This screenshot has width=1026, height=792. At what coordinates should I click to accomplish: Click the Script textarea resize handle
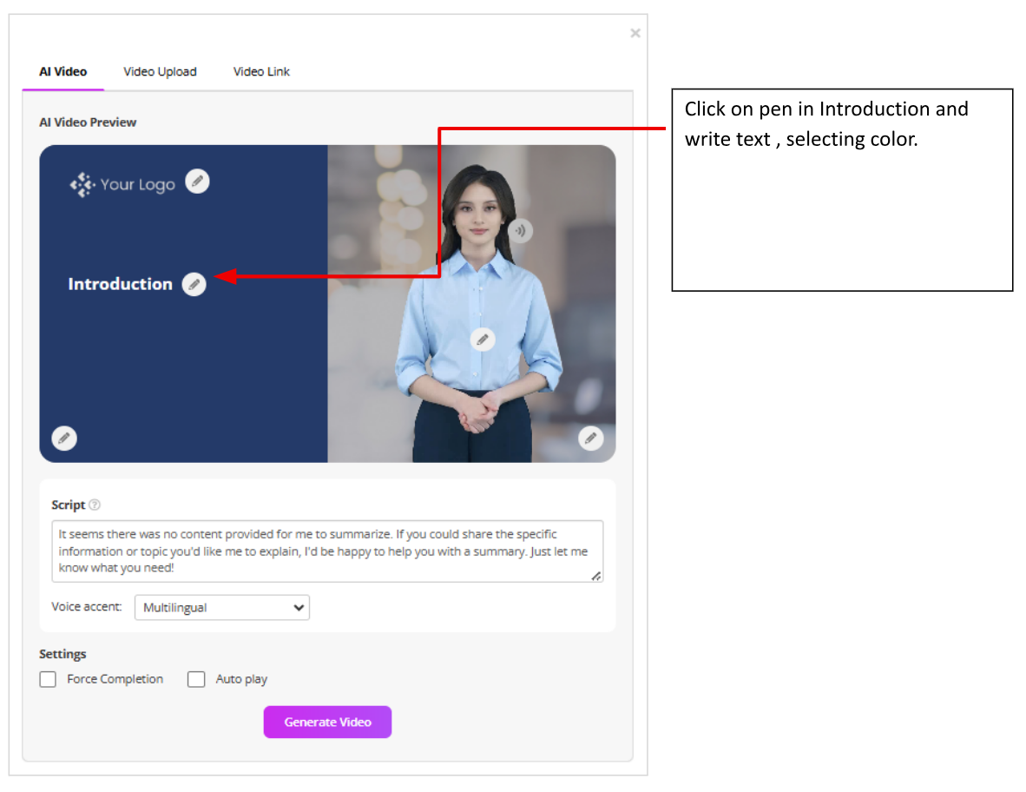[x=596, y=576]
